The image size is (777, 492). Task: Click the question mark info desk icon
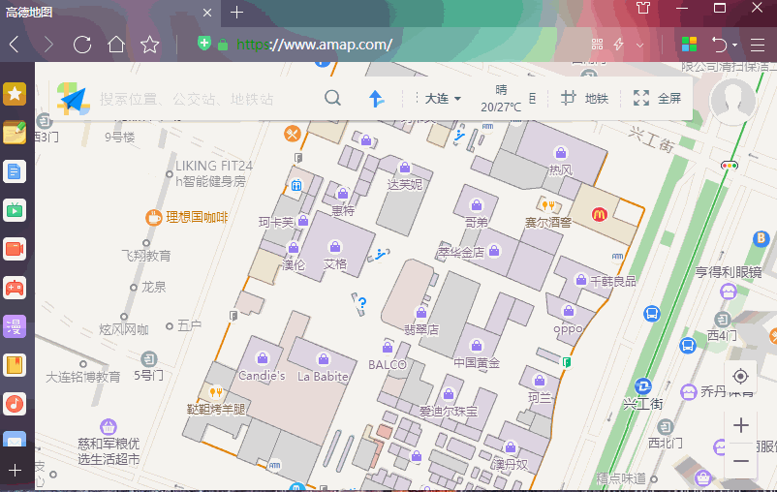[362, 303]
